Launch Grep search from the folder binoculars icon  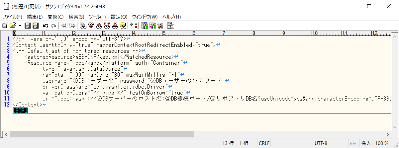[x=123, y=25]
